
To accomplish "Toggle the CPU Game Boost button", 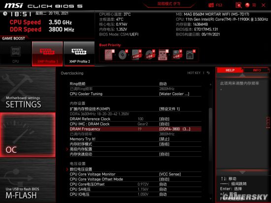I will click(x=16, y=54).
